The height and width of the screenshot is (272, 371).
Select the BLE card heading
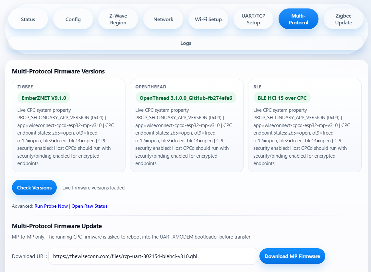(x=257, y=87)
